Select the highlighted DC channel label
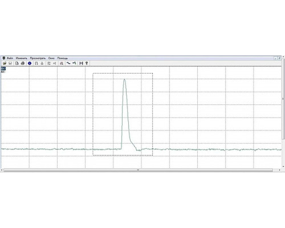This screenshot has height=228, width=285. point(3,68)
